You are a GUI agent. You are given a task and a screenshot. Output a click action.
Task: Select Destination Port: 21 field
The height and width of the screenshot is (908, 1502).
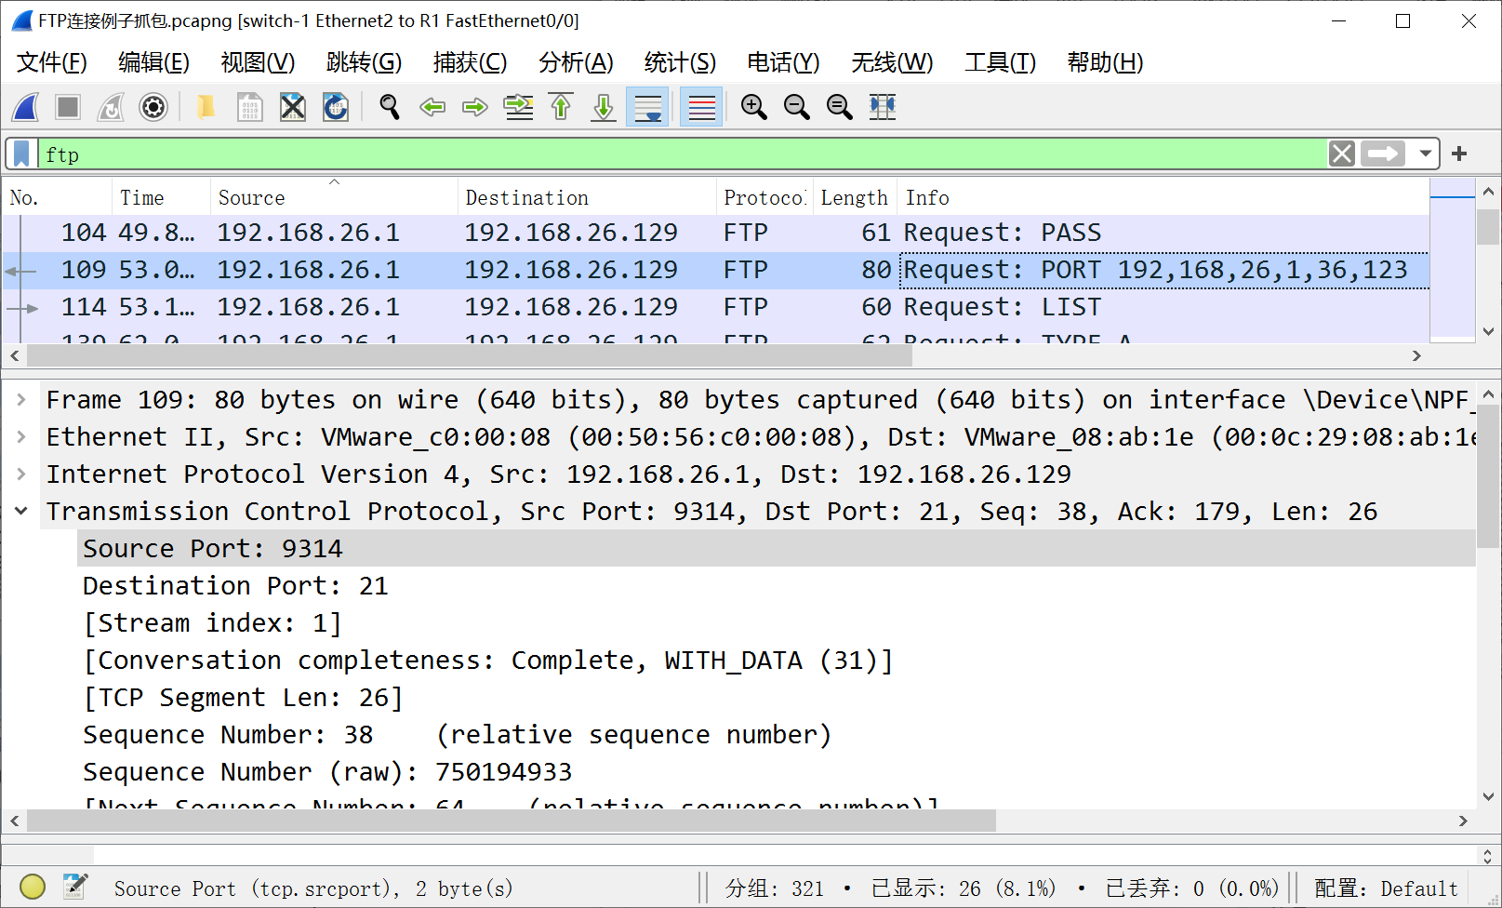click(235, 586)
